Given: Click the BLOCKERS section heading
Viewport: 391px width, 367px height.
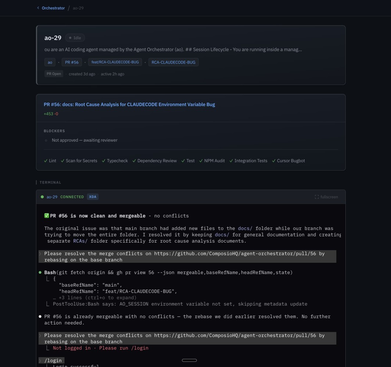Looking at the screenshot, I should pos(54,131).
